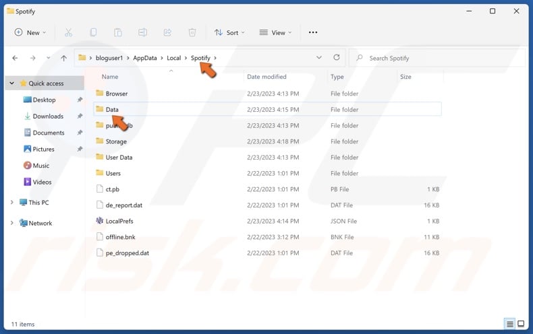This screenshot has height=334, width=533.
Task: Click the Copy icon in toolbar
Action: tap(93, 32)
